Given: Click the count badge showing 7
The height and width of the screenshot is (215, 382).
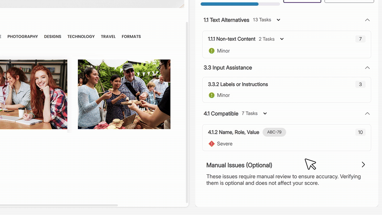Looking at the screenshot, I should [x=360, y=39].
